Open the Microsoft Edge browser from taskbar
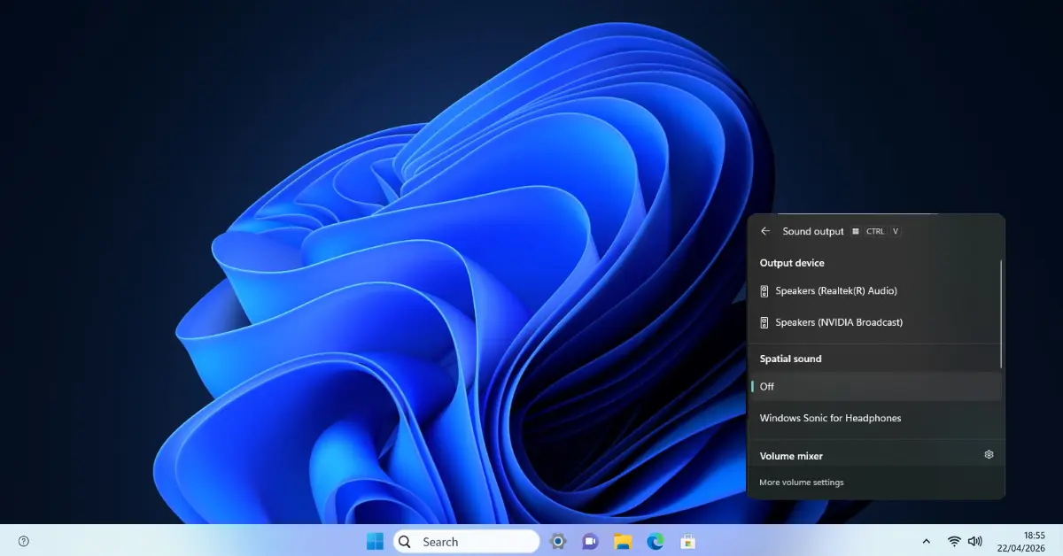This screenshot has height=556, width=1063. click(654, 541)
